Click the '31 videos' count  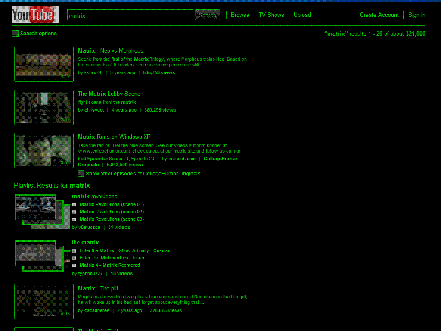click(x=119, y=228)
